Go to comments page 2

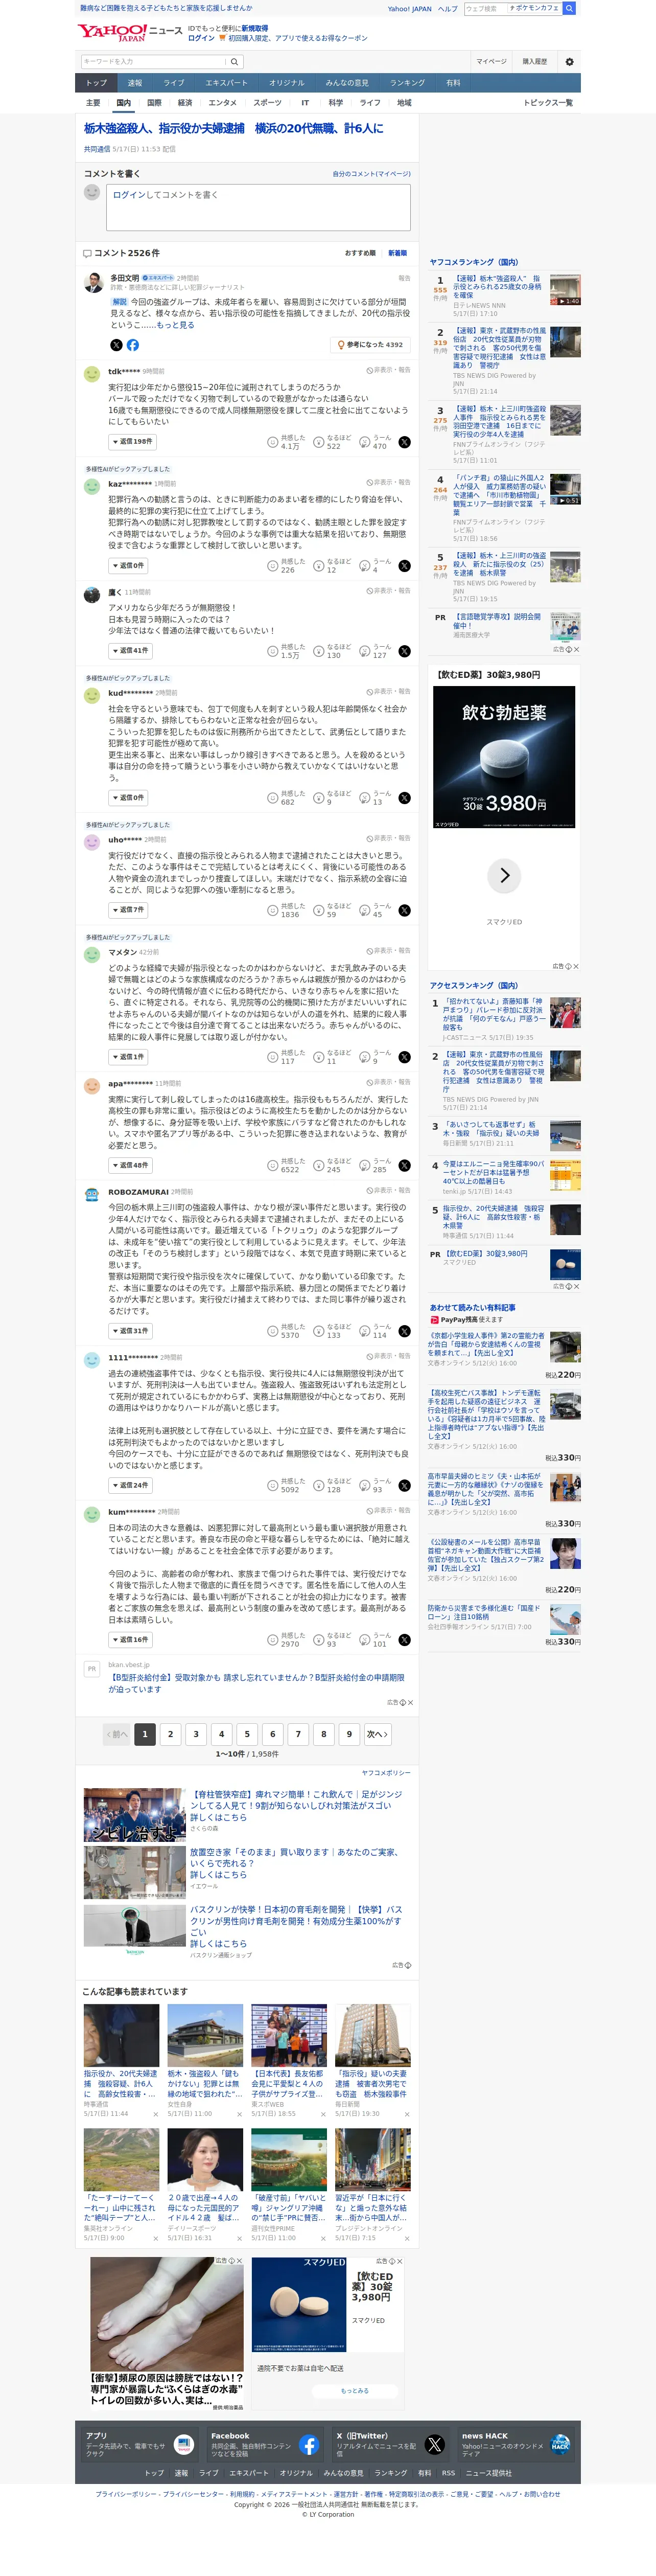point(170,1735)
